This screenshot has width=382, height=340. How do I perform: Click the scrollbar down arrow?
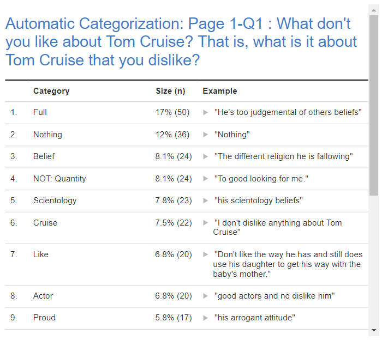pos(374,330)
